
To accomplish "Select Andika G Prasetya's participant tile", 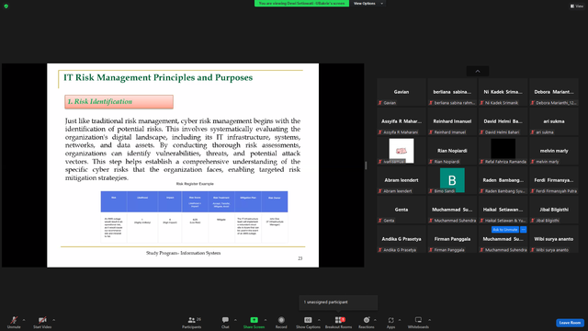I will pos(401,239).
